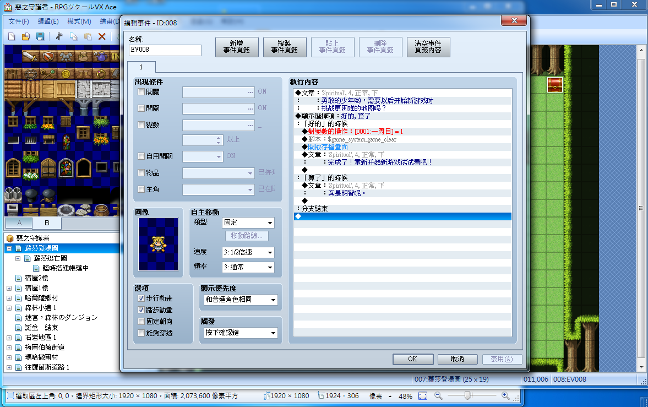Pick the wooden barrel tile in palette

(x=101, y=210)
